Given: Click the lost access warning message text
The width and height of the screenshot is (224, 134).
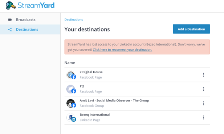Looking at the screenshot, I should click(136, 47).
